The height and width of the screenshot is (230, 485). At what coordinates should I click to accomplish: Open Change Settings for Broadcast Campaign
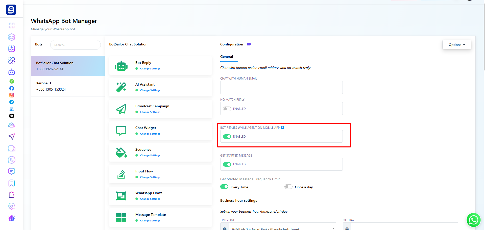point(150,112)
